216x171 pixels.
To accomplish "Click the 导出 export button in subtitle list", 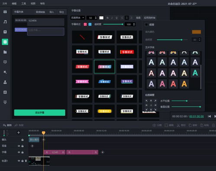I will pyautogui.click(x=61, y=12).
